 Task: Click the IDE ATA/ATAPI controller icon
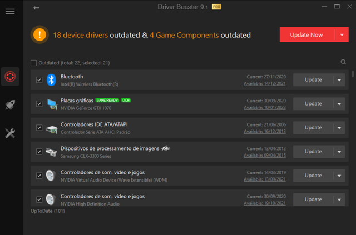tap(52, 129)
